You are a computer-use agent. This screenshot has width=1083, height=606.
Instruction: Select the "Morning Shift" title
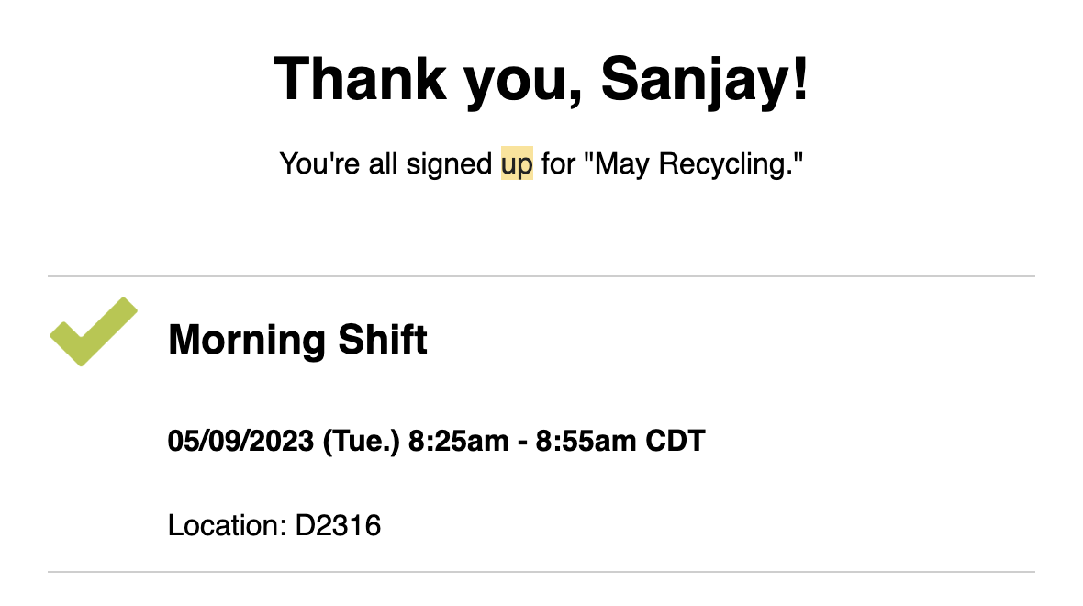coord(297,341)
